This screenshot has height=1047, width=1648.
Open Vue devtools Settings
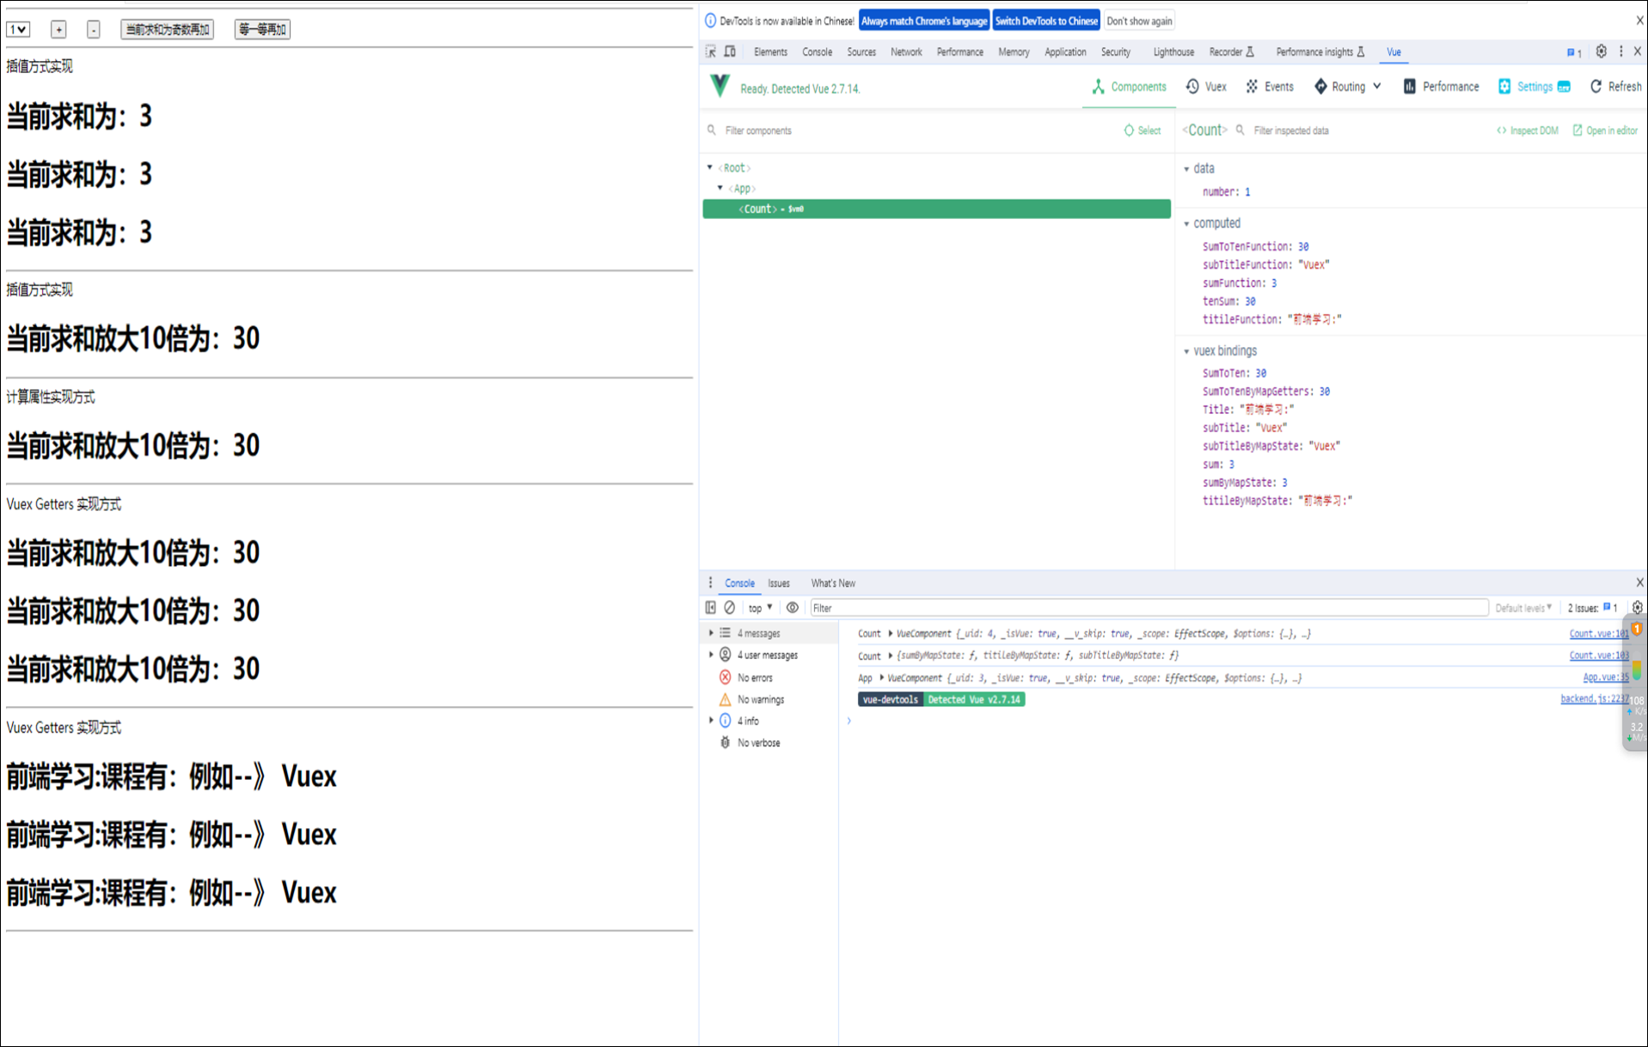[1534, 87]
